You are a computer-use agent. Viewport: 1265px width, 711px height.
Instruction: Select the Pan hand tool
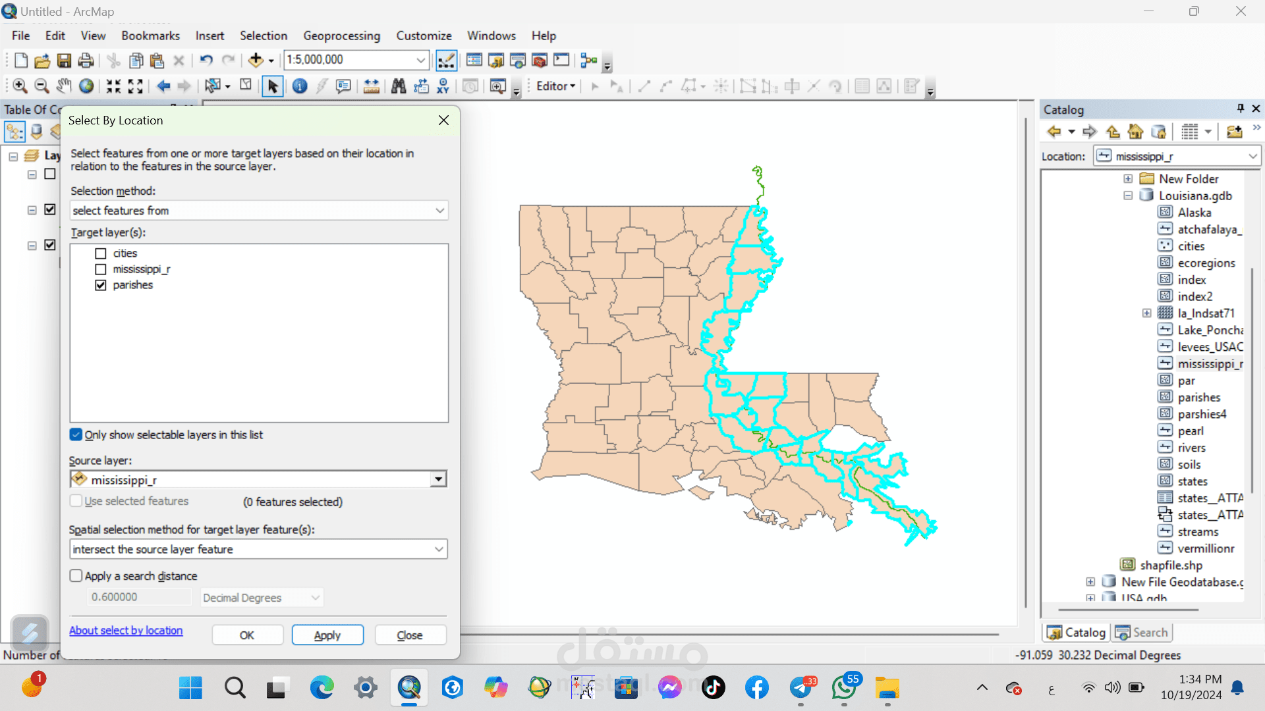pos(63,86)
